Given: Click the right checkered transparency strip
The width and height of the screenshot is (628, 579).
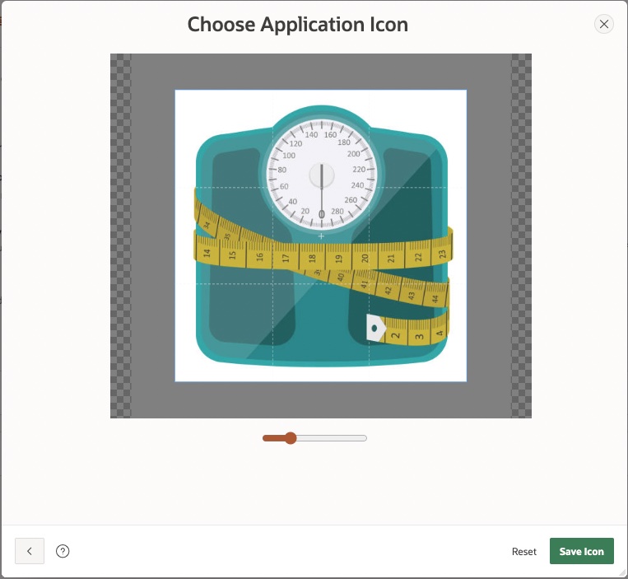Looking at the screenshot, I should [x=521, y=236].
